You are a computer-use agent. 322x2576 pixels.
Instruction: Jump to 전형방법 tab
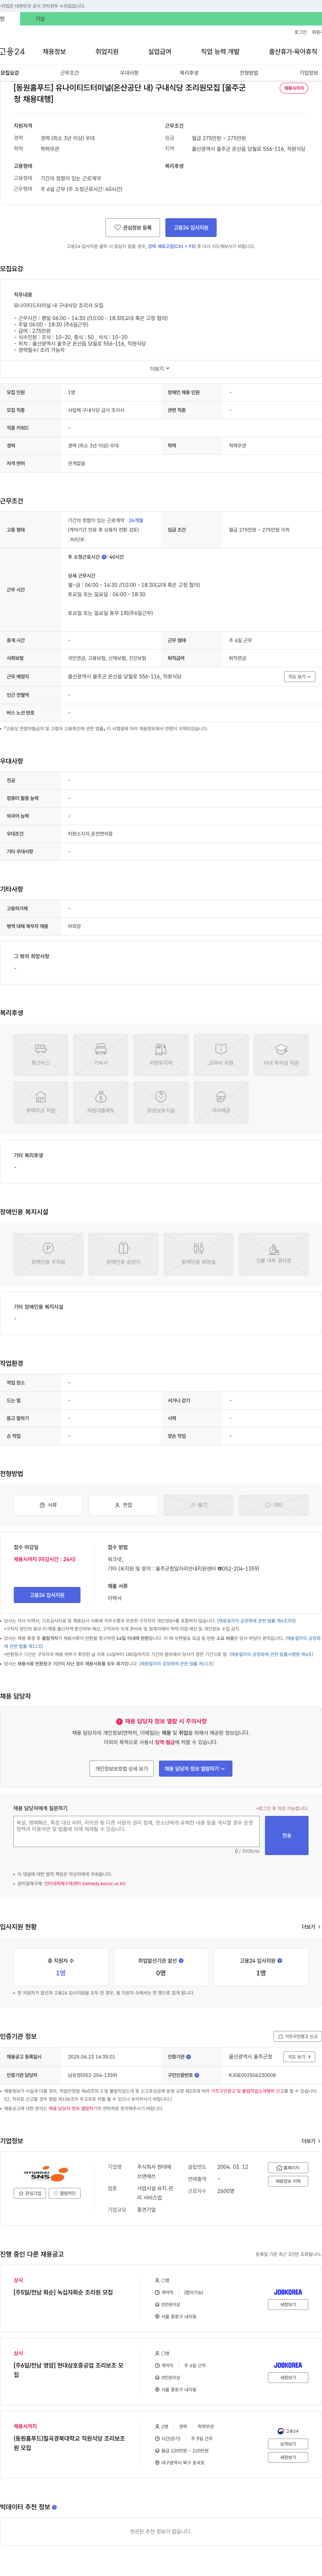pos(249,73)
